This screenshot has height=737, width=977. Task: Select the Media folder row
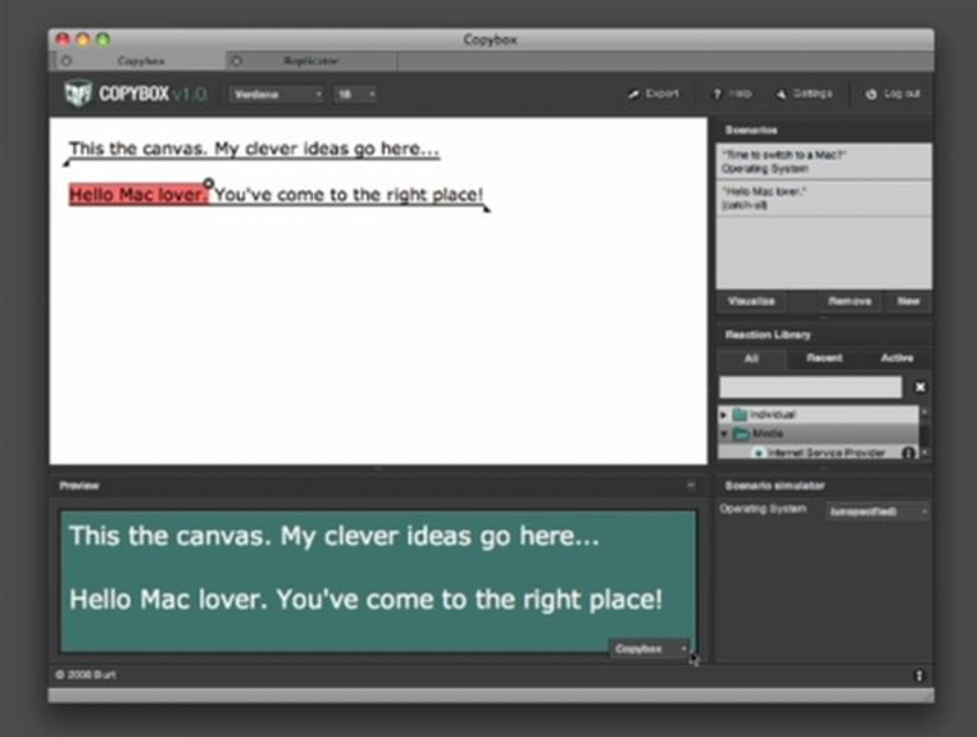(x=818, y=434)
